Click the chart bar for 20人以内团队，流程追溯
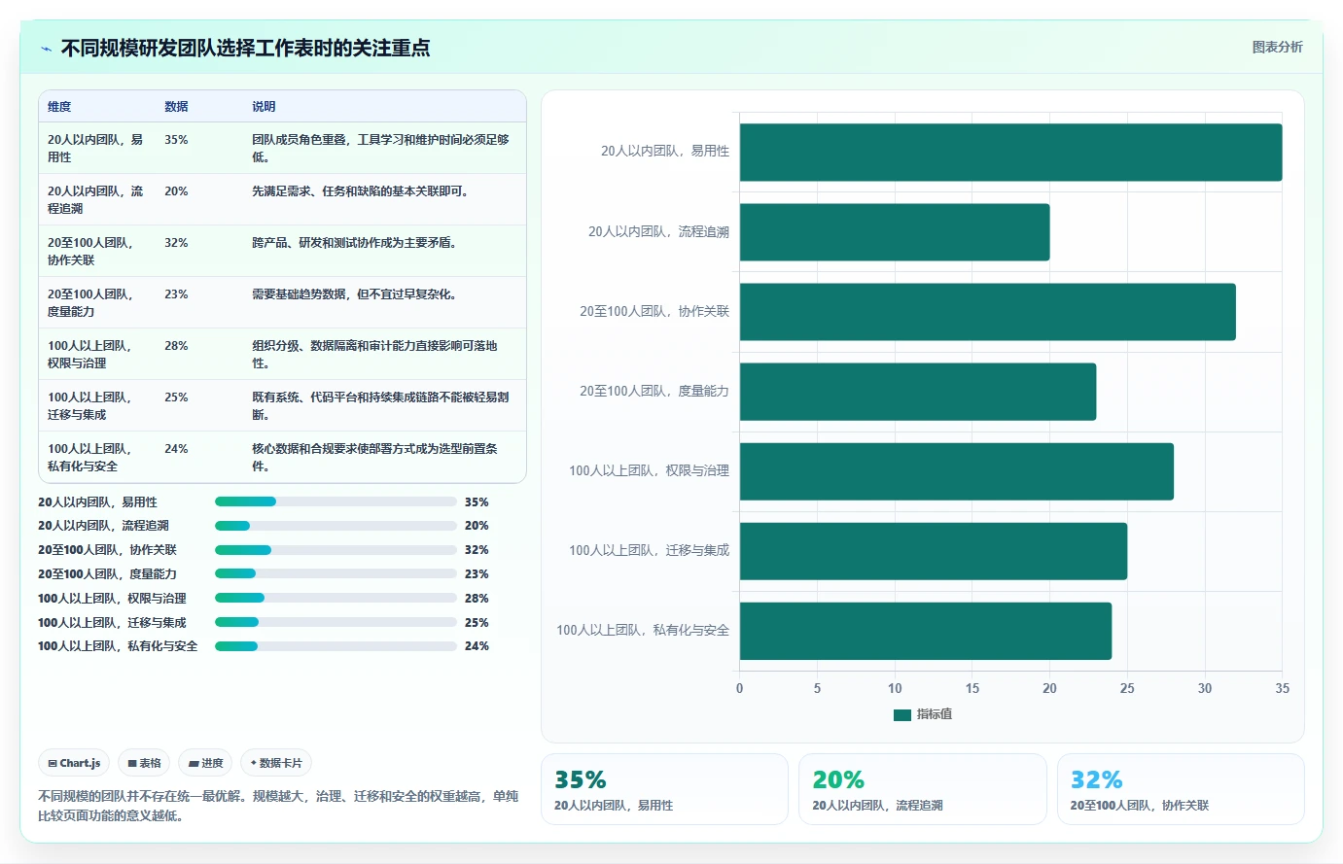This screenshot has height=864, width=1343. coord(895,232)
